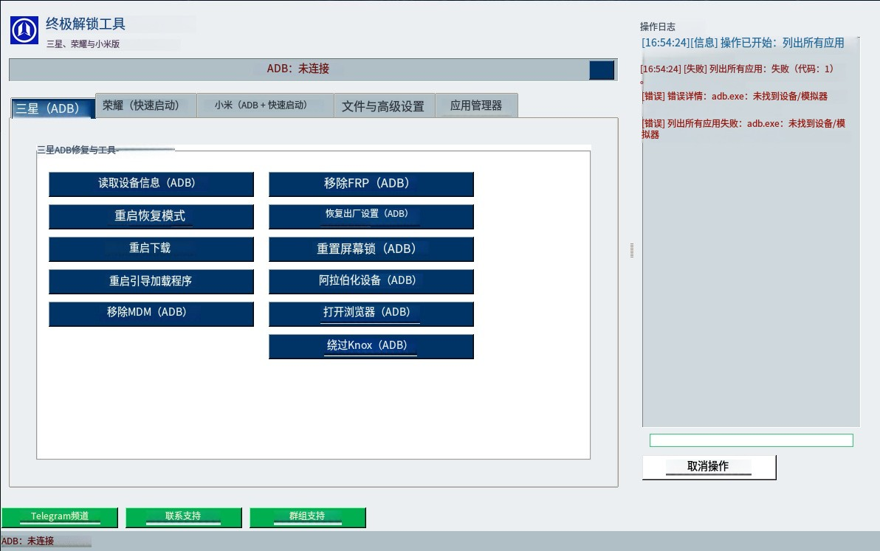
Task: Run 重启引导加载程序
Action: click(x=151, y=281)
